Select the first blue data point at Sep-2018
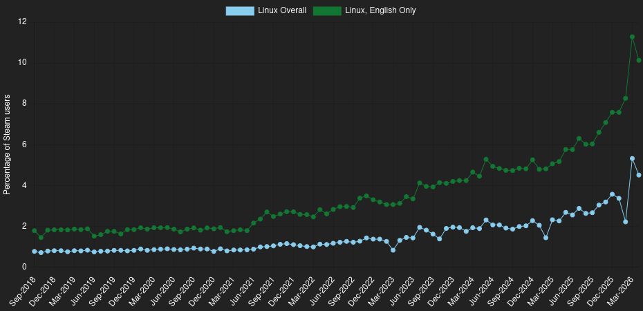 pyautogui.click(x=35, y=251)
